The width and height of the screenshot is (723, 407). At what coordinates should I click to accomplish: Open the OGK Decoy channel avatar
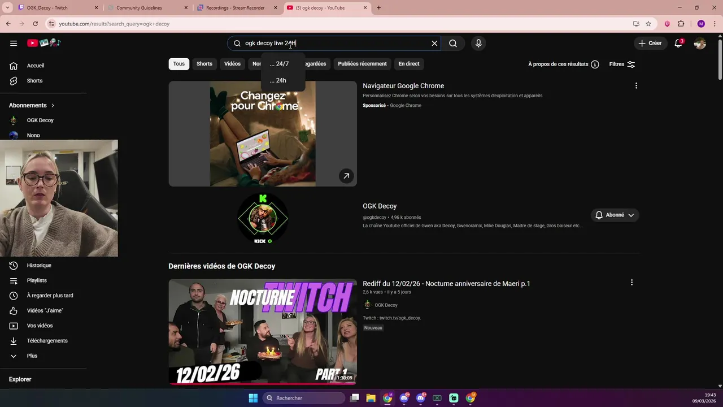pyautogui.click(x=263, y=218)
